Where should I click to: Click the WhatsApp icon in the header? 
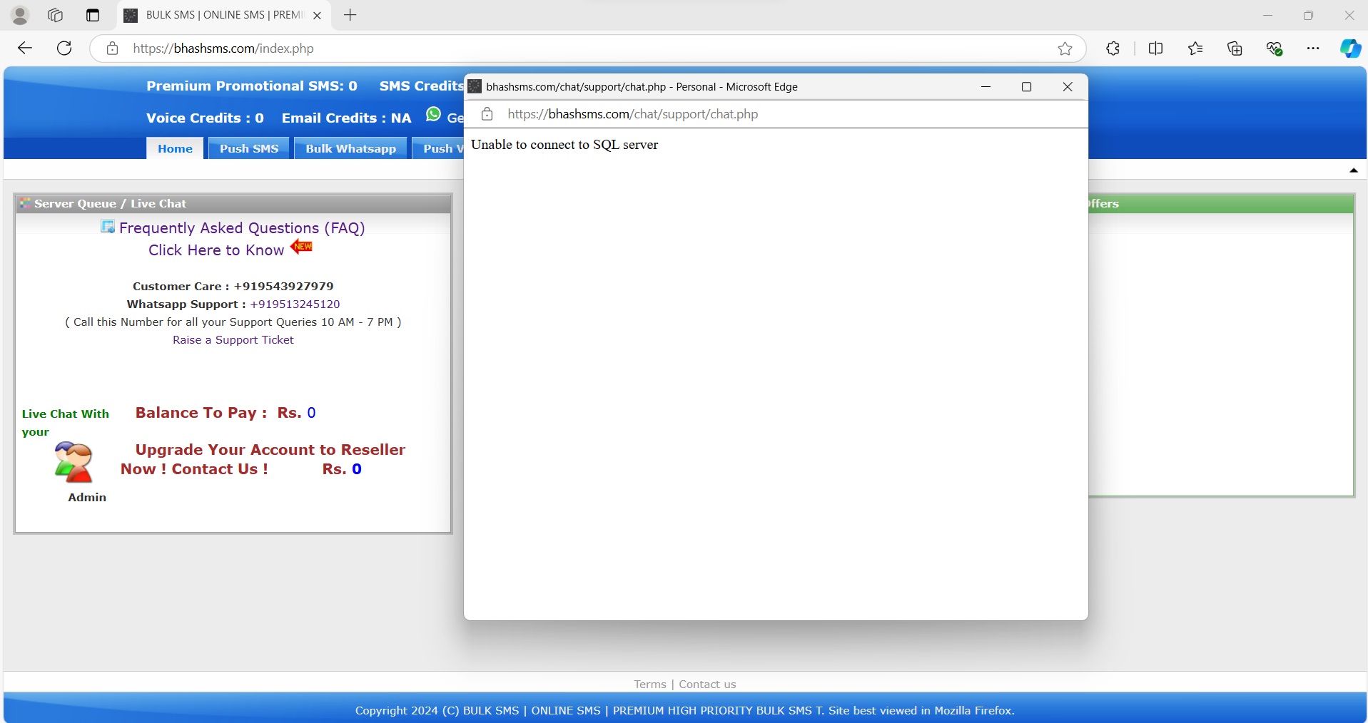(433, 115)
